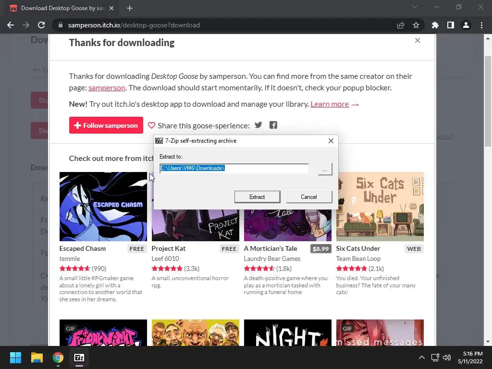The image size is (492, 369).
Task: Open the temmie author link
Action: pyautogui.click(x=70, y=258)
